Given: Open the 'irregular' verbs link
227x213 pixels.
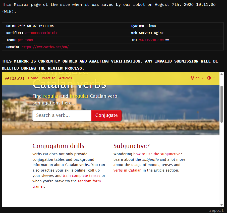Looking at the screenshot, I should [79, 96].
